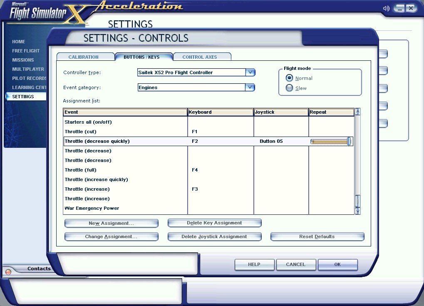Click the Reset Defaults button
The height and width of the screenshot is (306, 424).
[x=317, y=236]
